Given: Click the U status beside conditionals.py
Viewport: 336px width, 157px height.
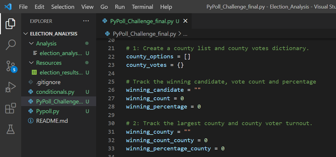Looking at the screenshot, I should point(87,92).
